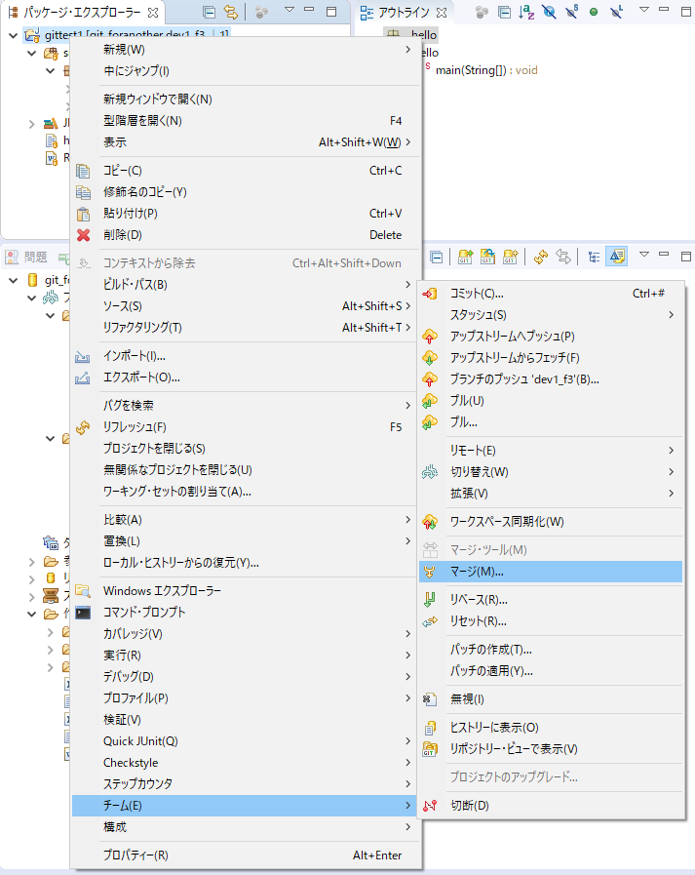Collapse All in Outline toolbar
This screenshot has width=695, height=875.
tap(504, 12)
